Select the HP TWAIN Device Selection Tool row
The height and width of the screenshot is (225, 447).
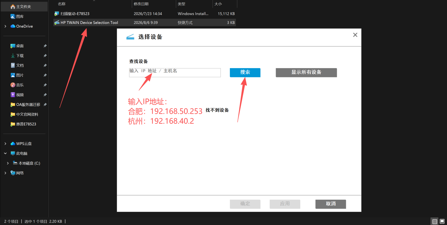(145, 23)
